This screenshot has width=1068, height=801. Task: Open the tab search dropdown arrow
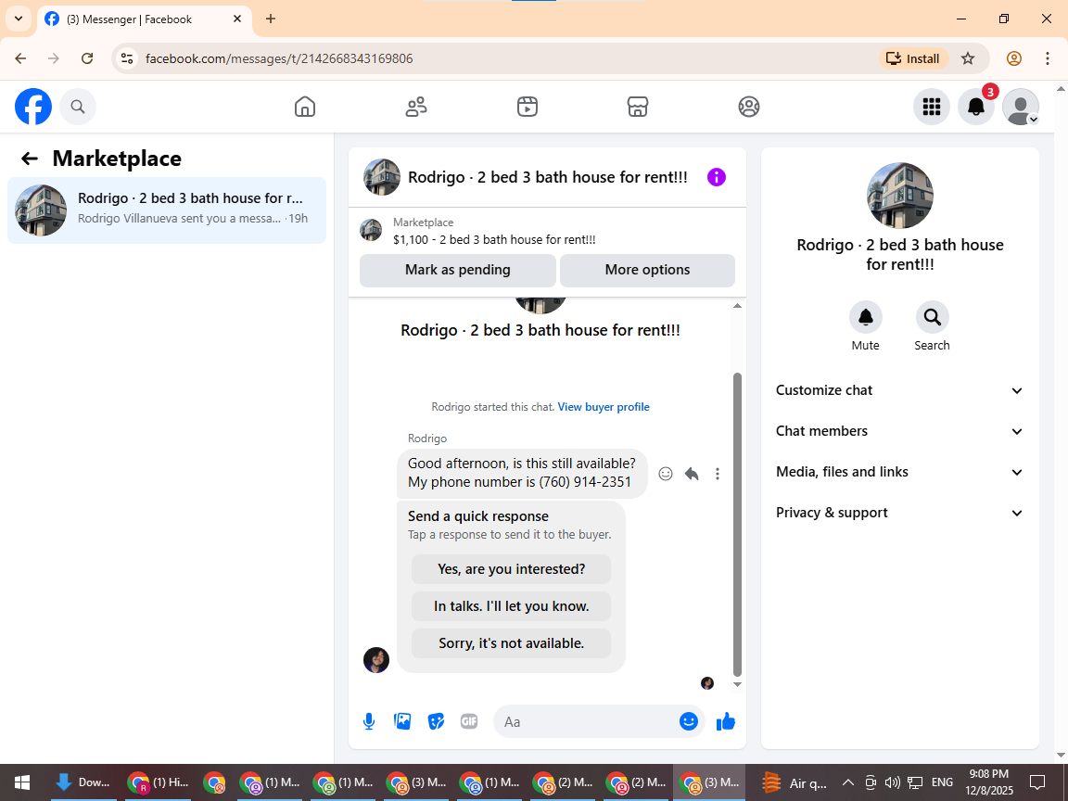point(19,19)
